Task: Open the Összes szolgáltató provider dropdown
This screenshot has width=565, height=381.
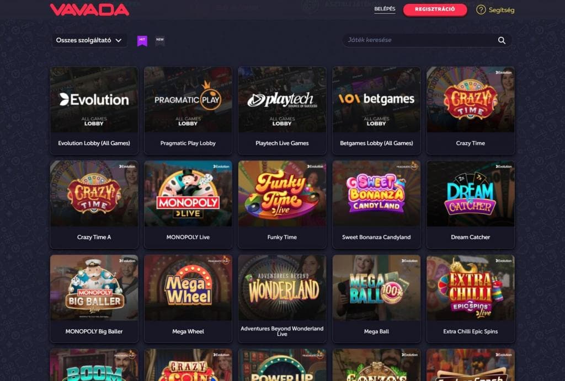Action: click(x=89, y=40)
